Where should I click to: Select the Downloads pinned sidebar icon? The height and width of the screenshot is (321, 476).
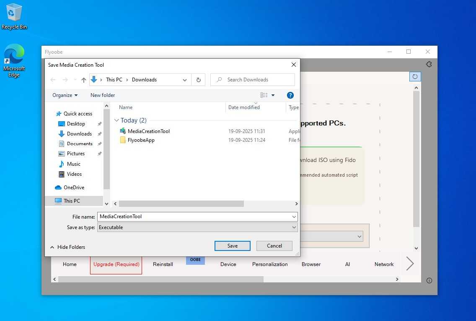pyautogui.click(x=61, y=134)
